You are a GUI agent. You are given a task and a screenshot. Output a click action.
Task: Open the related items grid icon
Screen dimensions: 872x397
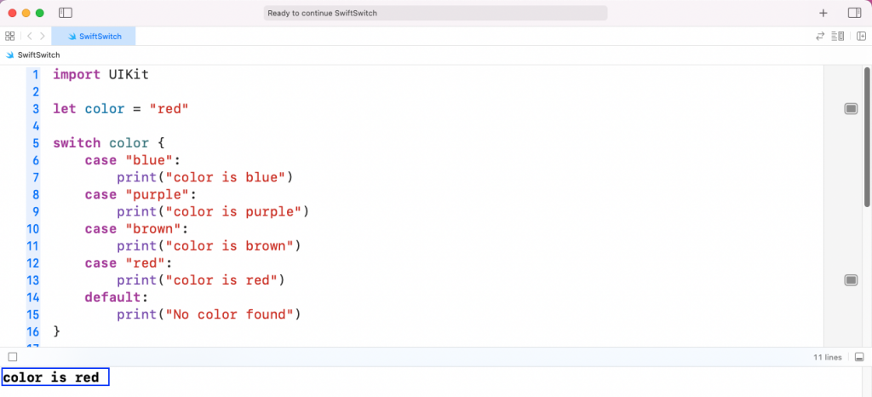point(9,36)
